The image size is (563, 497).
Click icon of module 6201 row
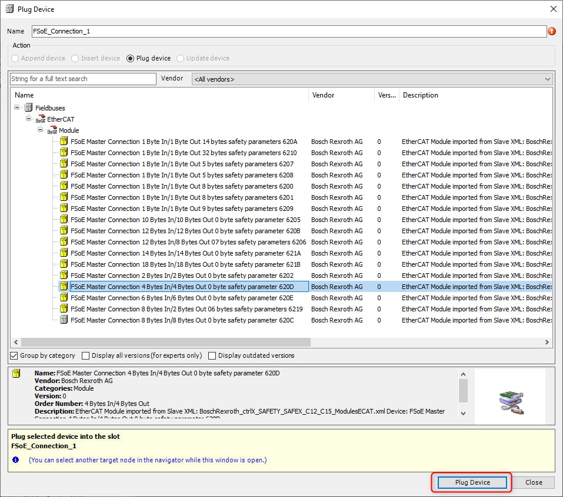point(64,196)
